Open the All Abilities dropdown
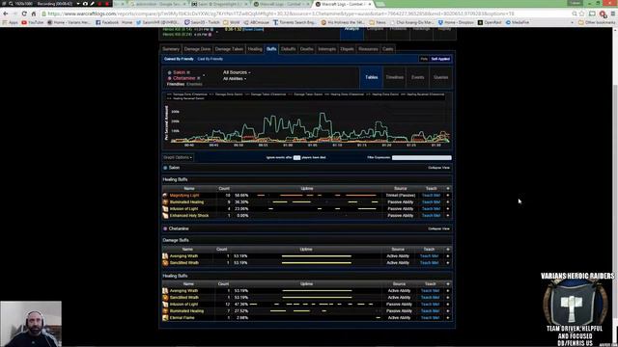This screenshot has width=618, height=347. [x=235, y=79]
